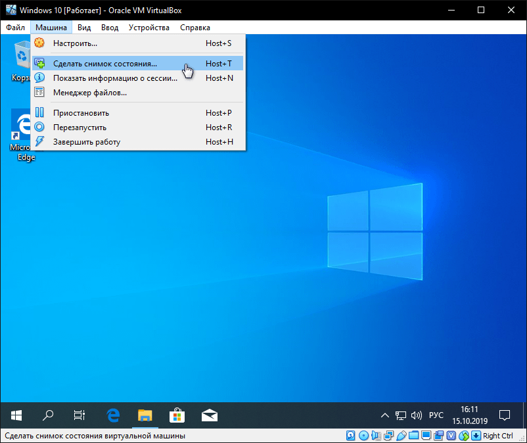This screenshot has width=527, height=443.
Task: Open the optical drive status icon
Action: [363, 436]
